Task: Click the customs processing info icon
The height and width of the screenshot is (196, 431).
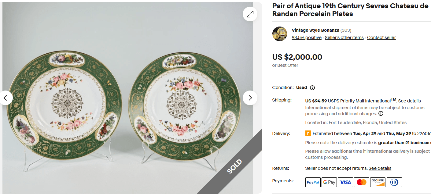Action: (x=381, y=113)
